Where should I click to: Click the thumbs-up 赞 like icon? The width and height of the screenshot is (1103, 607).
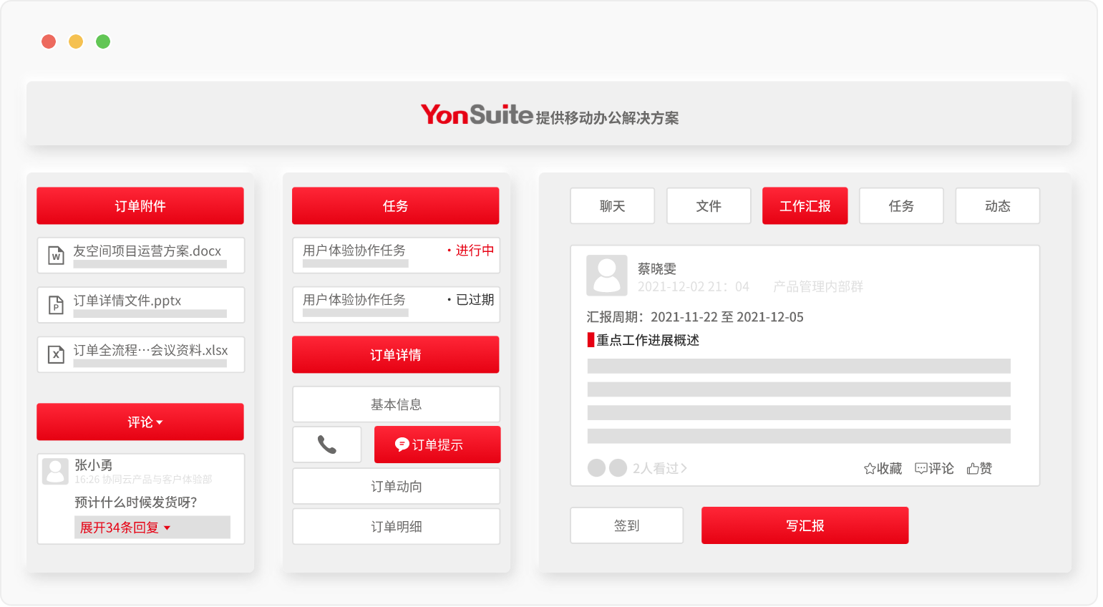point(973,469)
